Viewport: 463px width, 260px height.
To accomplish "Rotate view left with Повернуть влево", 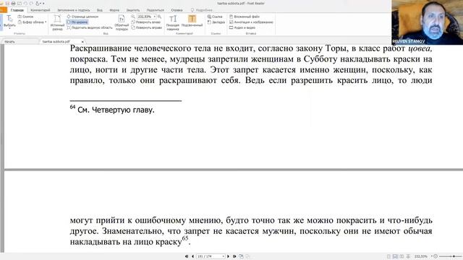I will tap(146, 22).
